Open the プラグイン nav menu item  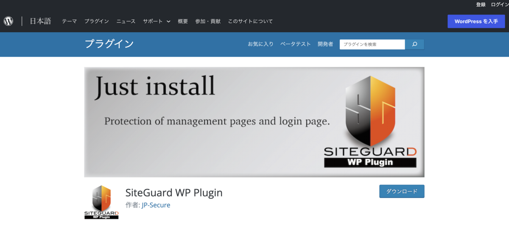coord(96,21)
